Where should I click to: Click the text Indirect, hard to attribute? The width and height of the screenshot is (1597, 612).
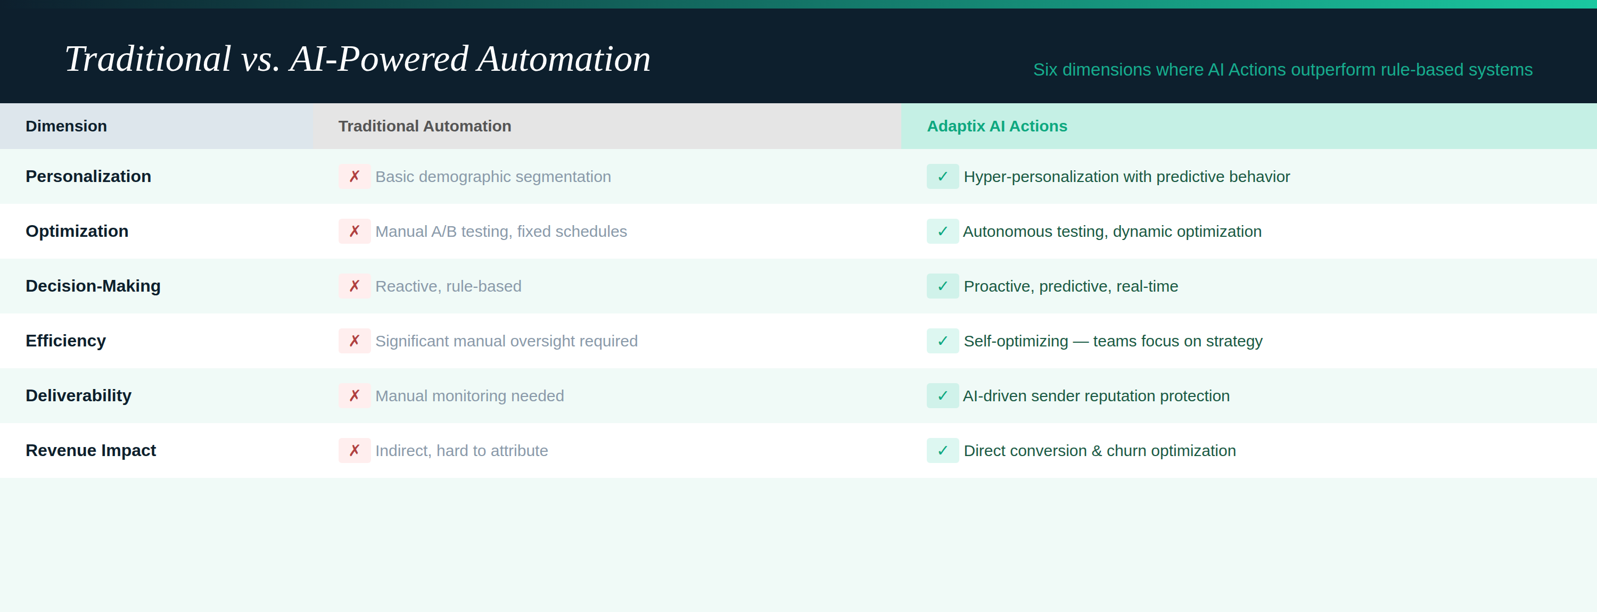tap(461, 450)
